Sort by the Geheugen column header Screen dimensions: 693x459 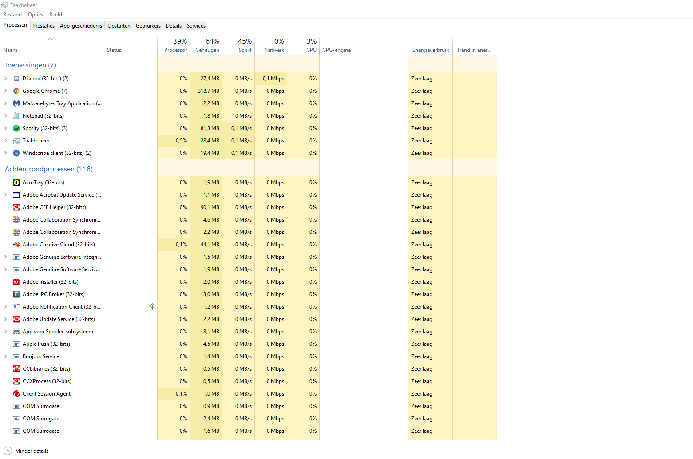tap(206, 46)
